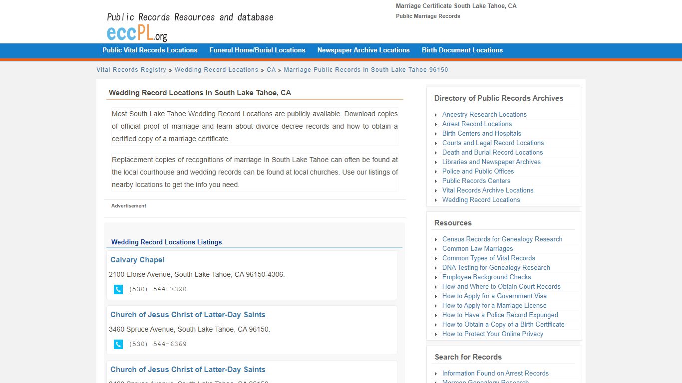The height and width of the screenshot is (383, 682).
Task: Open sidebar Wedding Record Locations link
Action: click(x=481, y=199)
